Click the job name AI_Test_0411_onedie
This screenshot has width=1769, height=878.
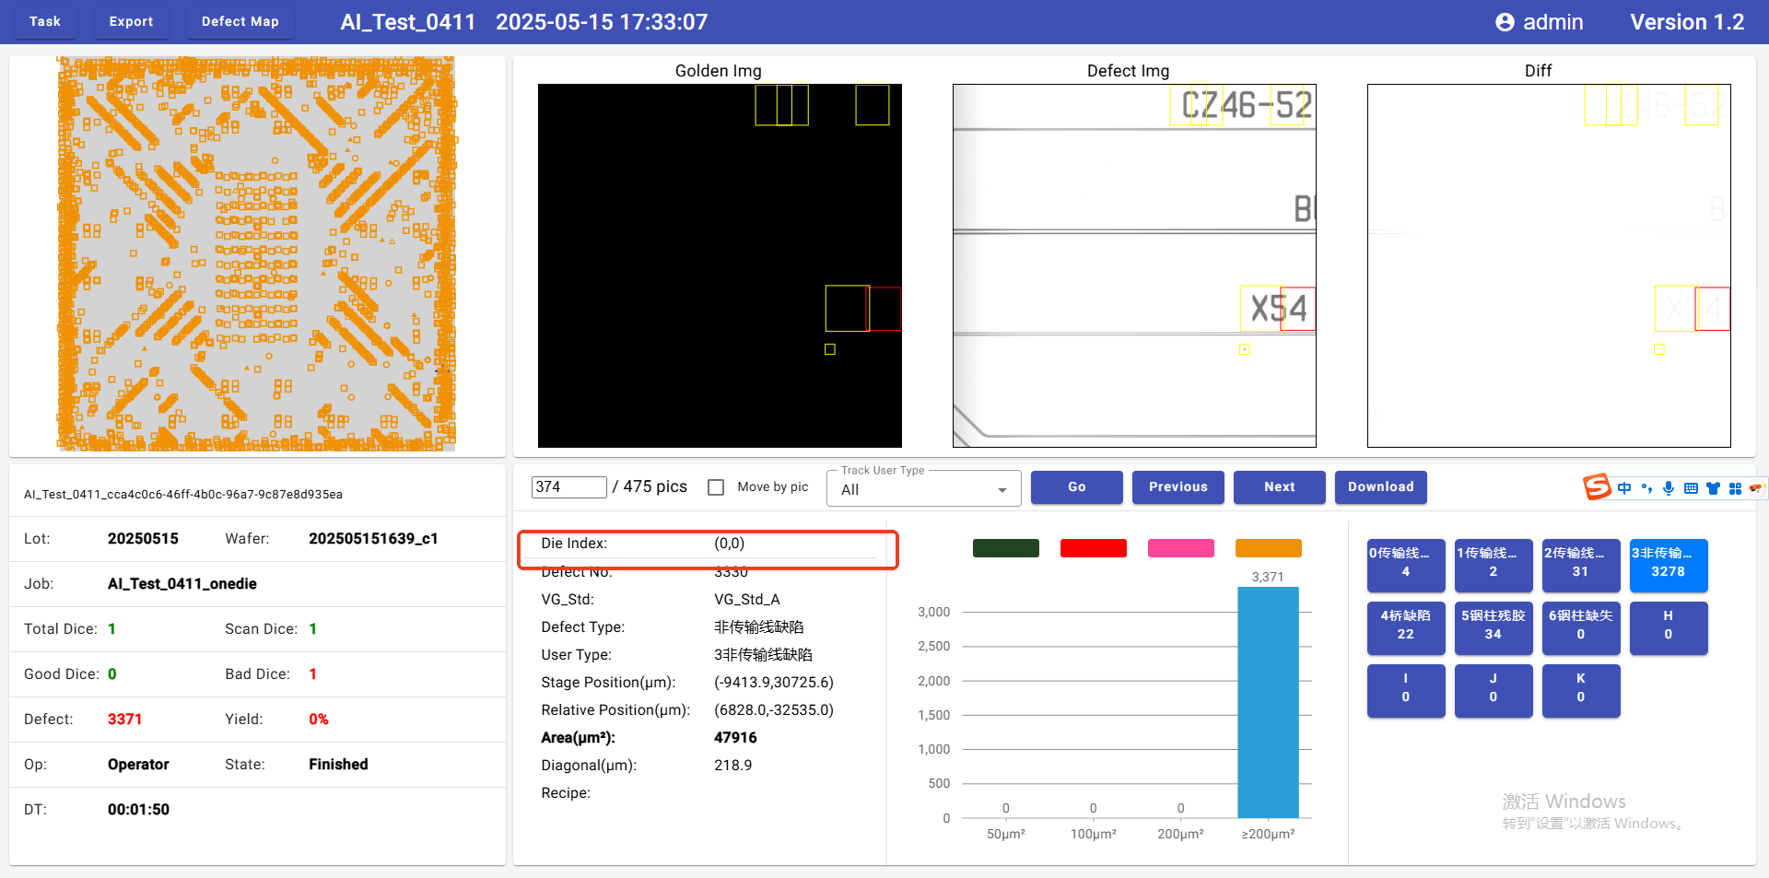(x=182, y=584)
